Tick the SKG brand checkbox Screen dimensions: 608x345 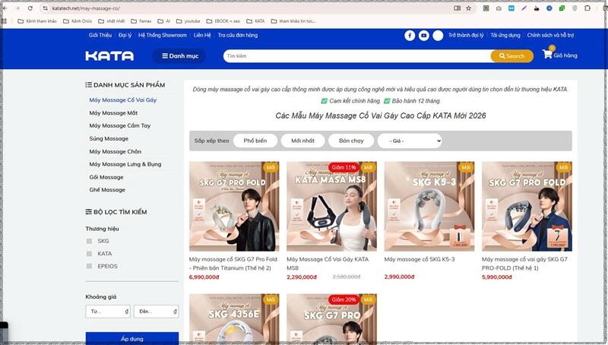tap(89, 241)
